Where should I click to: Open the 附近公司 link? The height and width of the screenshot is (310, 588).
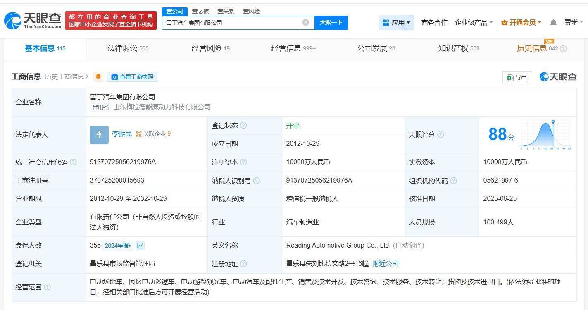coord(386,264)
